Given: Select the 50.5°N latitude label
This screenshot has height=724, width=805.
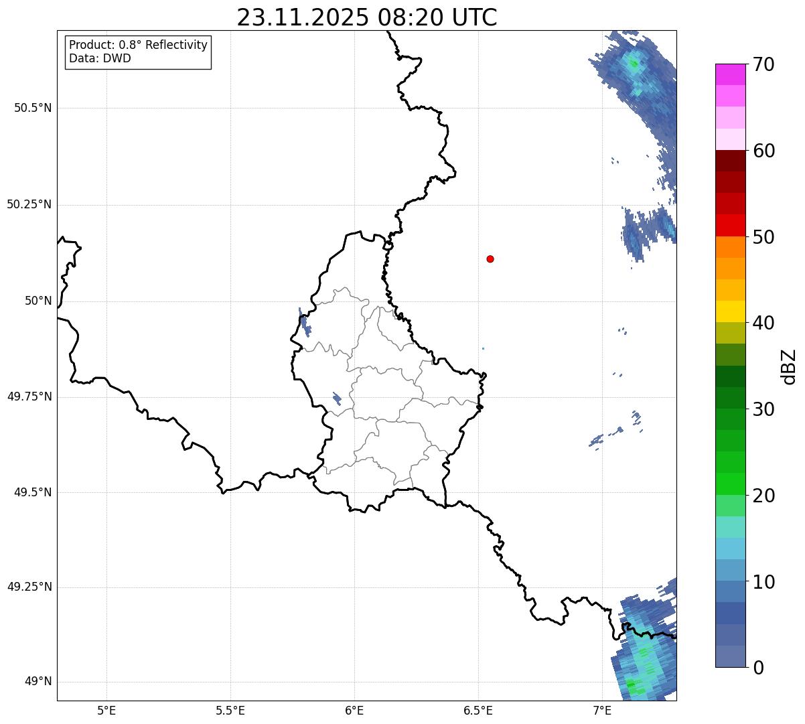Looking at the screenshot, I should click(33, 108).
